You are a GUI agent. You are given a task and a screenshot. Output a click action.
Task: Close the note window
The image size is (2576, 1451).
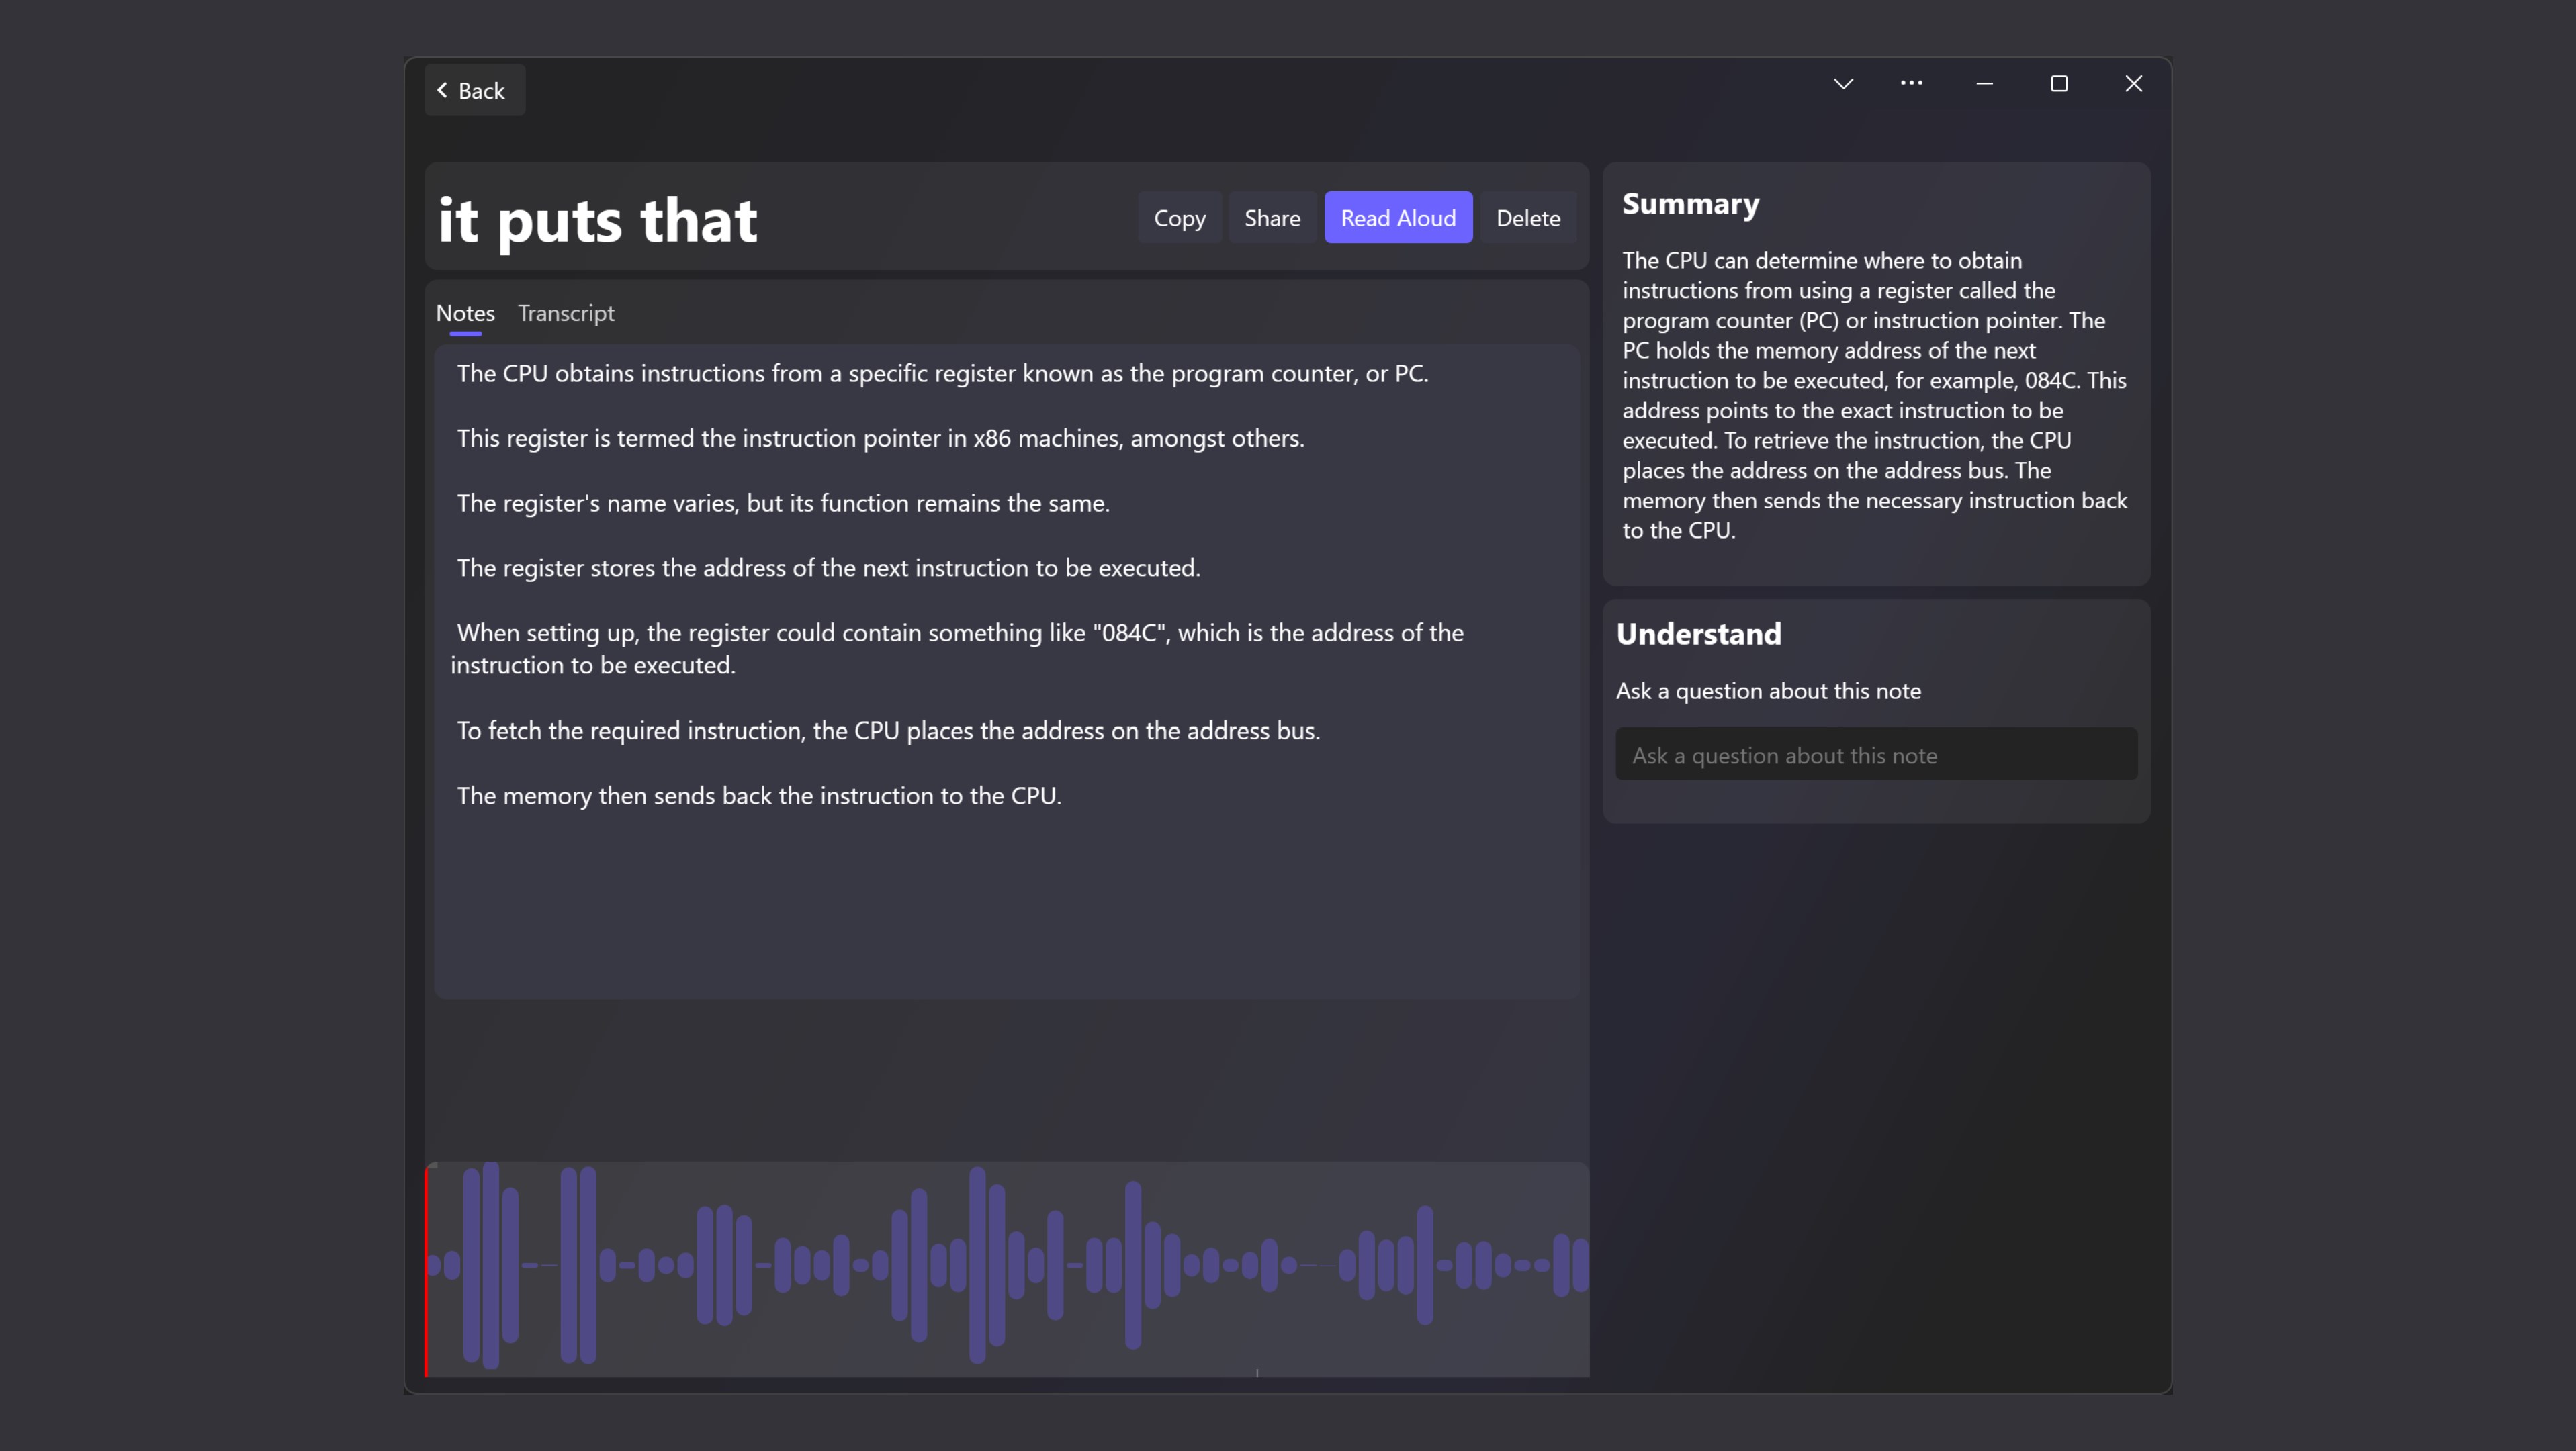(2133, 84)
